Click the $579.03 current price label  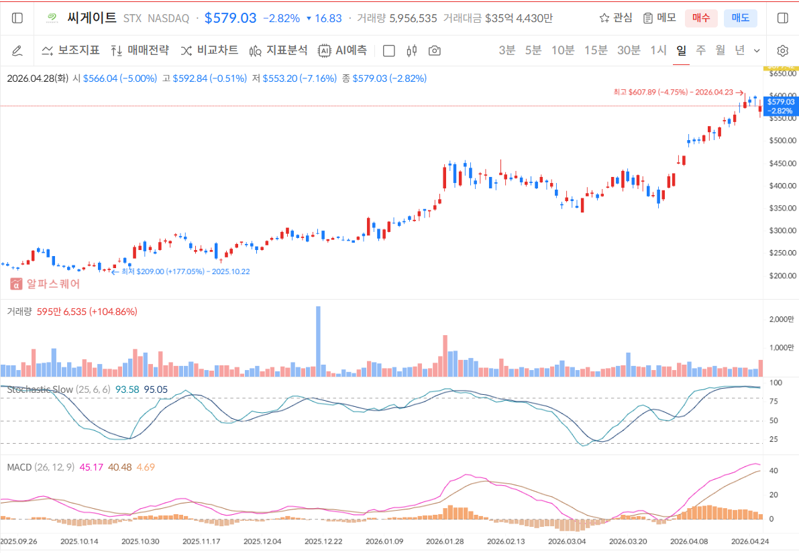(230, 18)
